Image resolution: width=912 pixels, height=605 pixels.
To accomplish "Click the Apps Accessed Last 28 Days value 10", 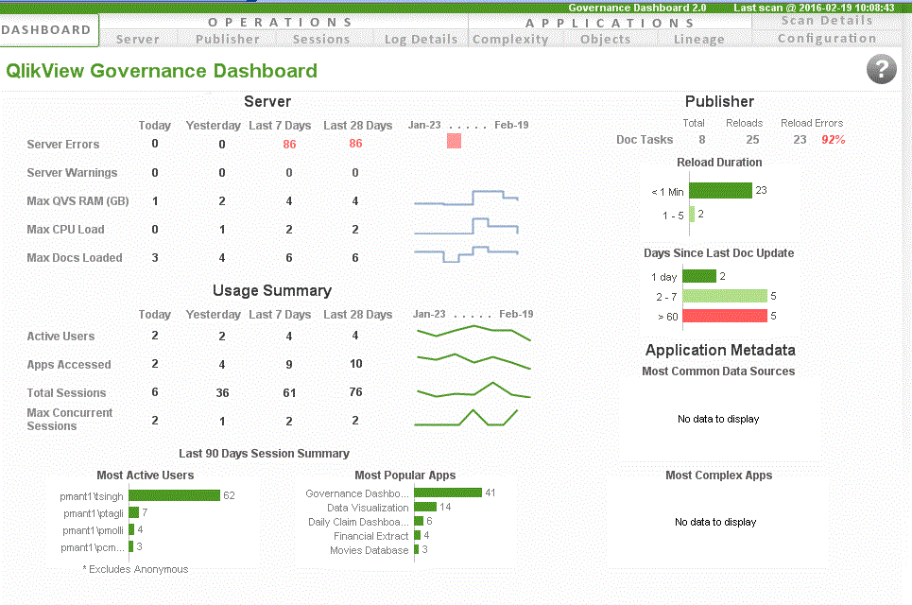I will (356, 364).
